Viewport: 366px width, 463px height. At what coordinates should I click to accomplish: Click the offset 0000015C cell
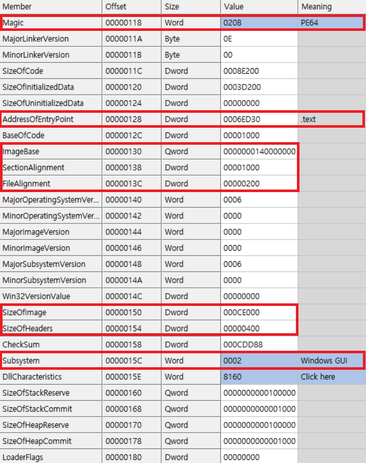[132, 361]
